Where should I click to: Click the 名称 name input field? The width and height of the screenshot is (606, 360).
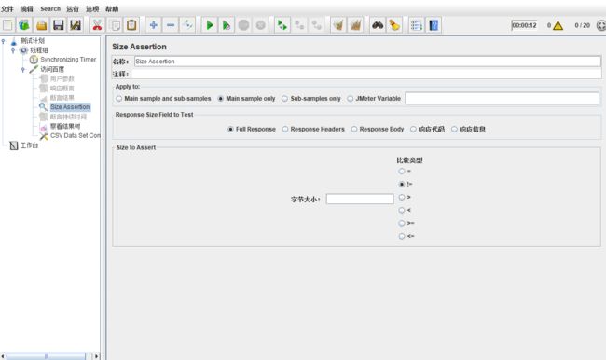[x=367, y=62]
